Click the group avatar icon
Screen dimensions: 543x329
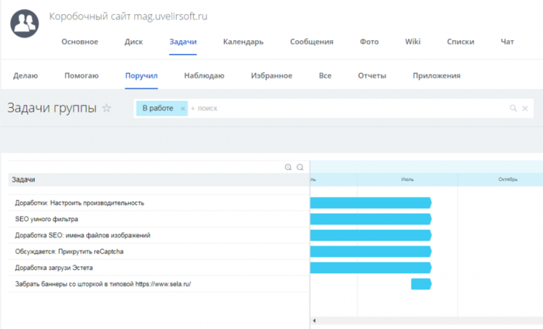[x=25, y=23]
